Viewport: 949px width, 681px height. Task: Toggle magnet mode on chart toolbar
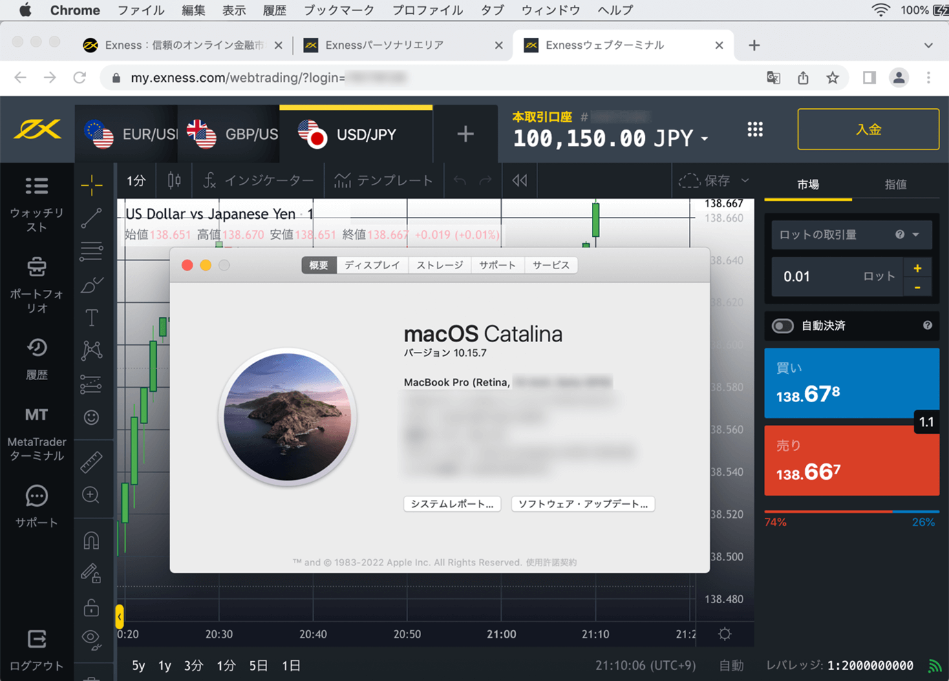click(x=92, y=541)
